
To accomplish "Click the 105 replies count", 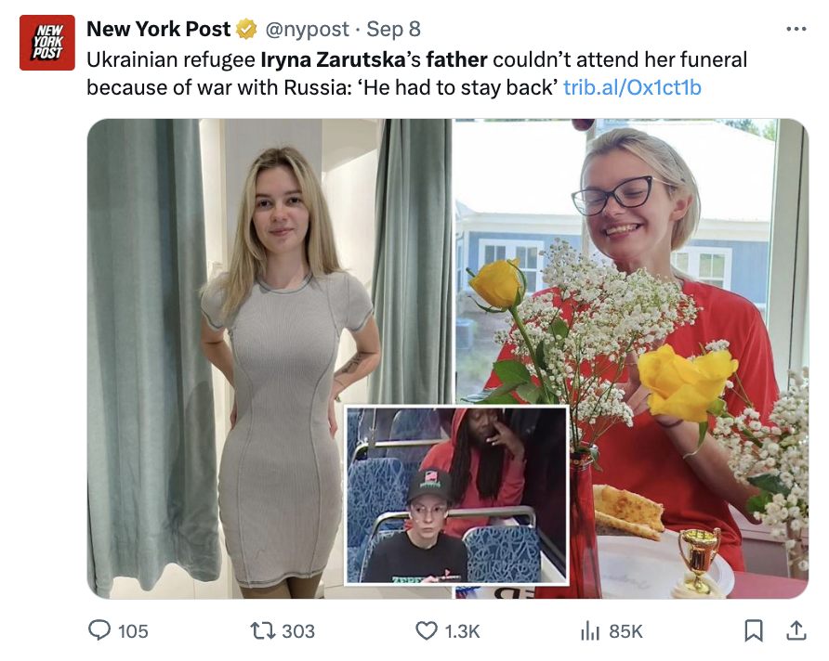I will [133, 631].
